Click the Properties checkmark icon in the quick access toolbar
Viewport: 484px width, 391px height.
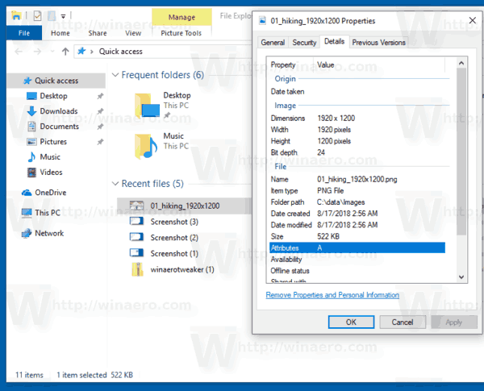37,15
